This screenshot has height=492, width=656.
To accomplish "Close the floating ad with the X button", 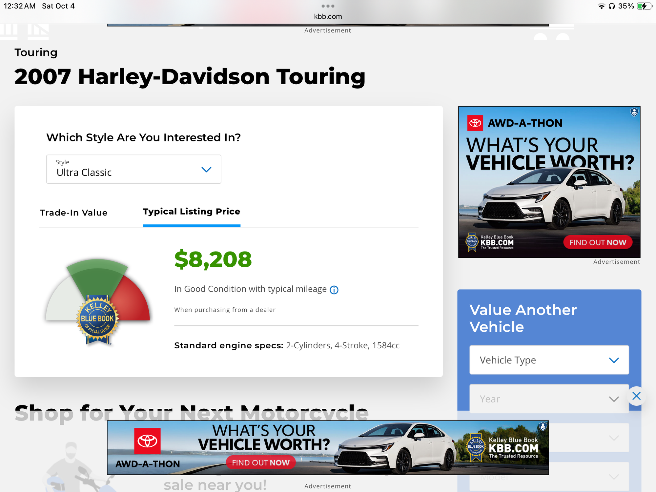I will tap(636, 396).
